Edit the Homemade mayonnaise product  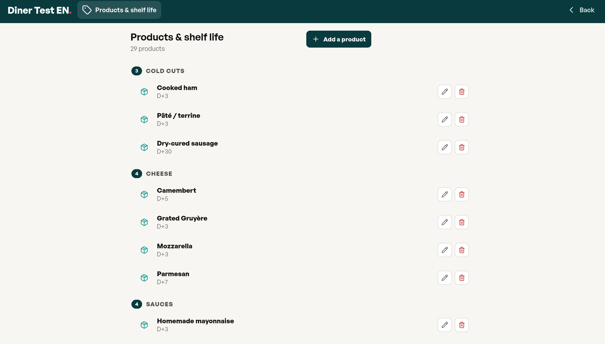445,325
